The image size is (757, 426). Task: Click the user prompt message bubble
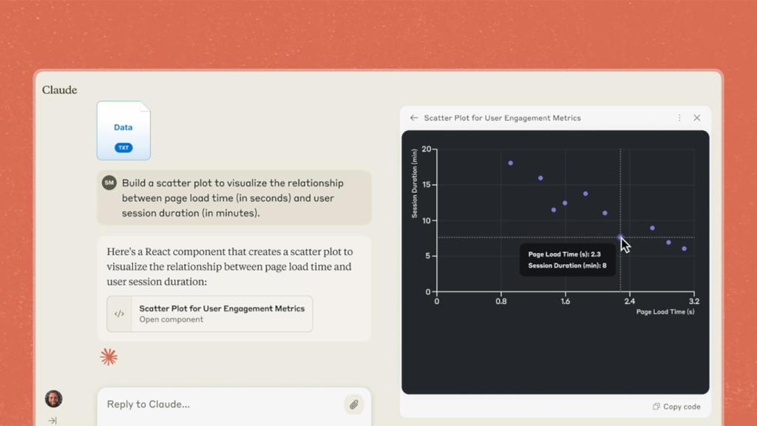pos(234,197)
